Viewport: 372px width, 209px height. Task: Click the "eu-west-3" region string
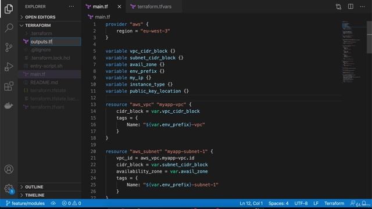pos(155,31)
